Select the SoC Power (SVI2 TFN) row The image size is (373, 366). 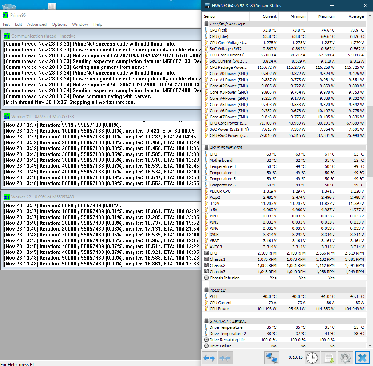click(x=284, y=129)
